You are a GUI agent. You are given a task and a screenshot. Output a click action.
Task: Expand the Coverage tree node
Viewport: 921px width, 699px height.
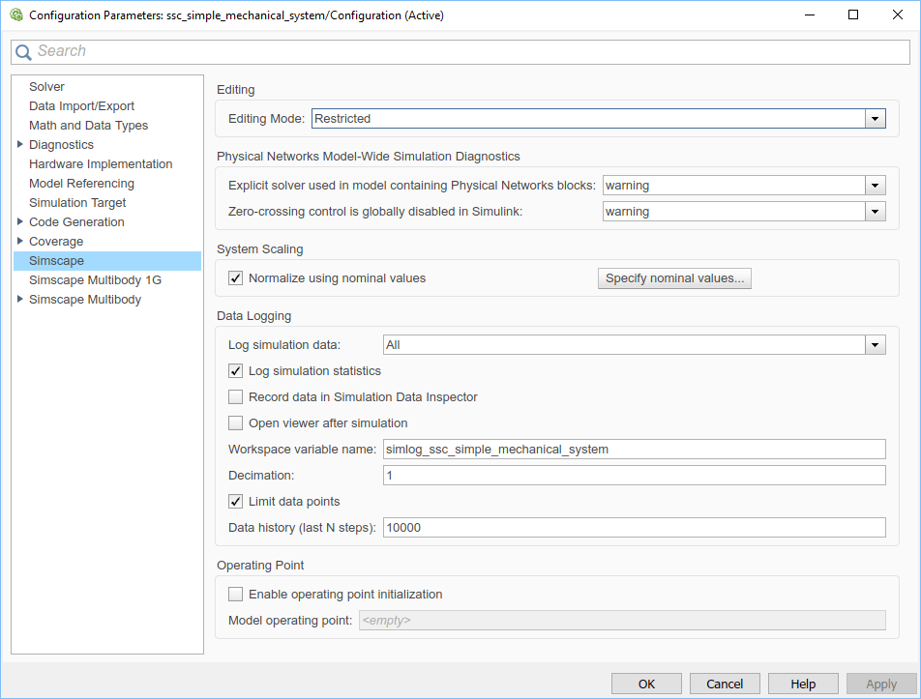click(x=20, y=241)
